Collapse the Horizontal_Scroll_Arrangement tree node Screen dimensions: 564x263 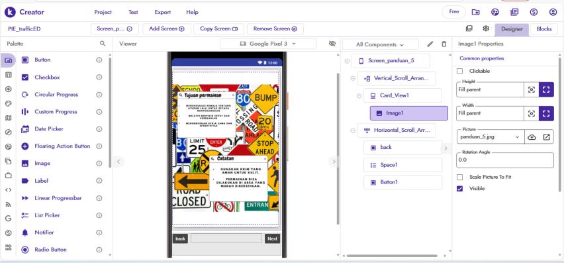point(353,131)
